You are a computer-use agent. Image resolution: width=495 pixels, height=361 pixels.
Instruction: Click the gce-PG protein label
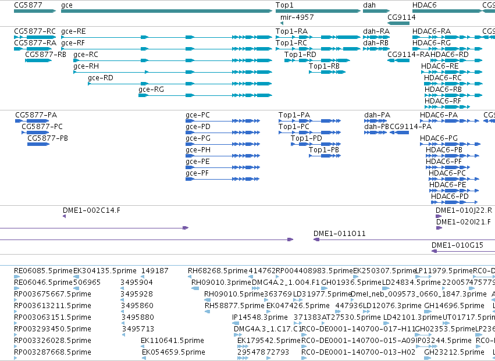pyautogui.click(x=198, y=138)
